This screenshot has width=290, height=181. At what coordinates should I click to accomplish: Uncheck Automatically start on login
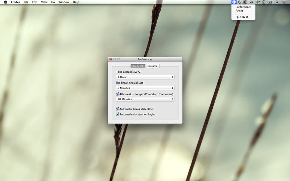(x=117, y=114)
